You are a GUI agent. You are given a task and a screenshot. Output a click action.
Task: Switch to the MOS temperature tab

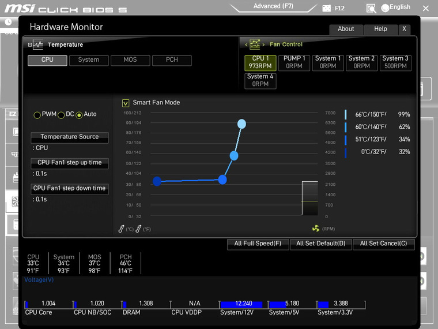point(130,60)
